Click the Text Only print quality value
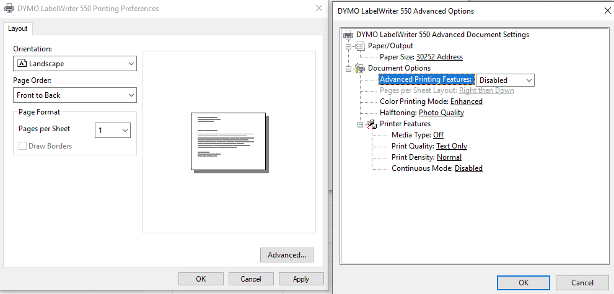 [451, 146]
